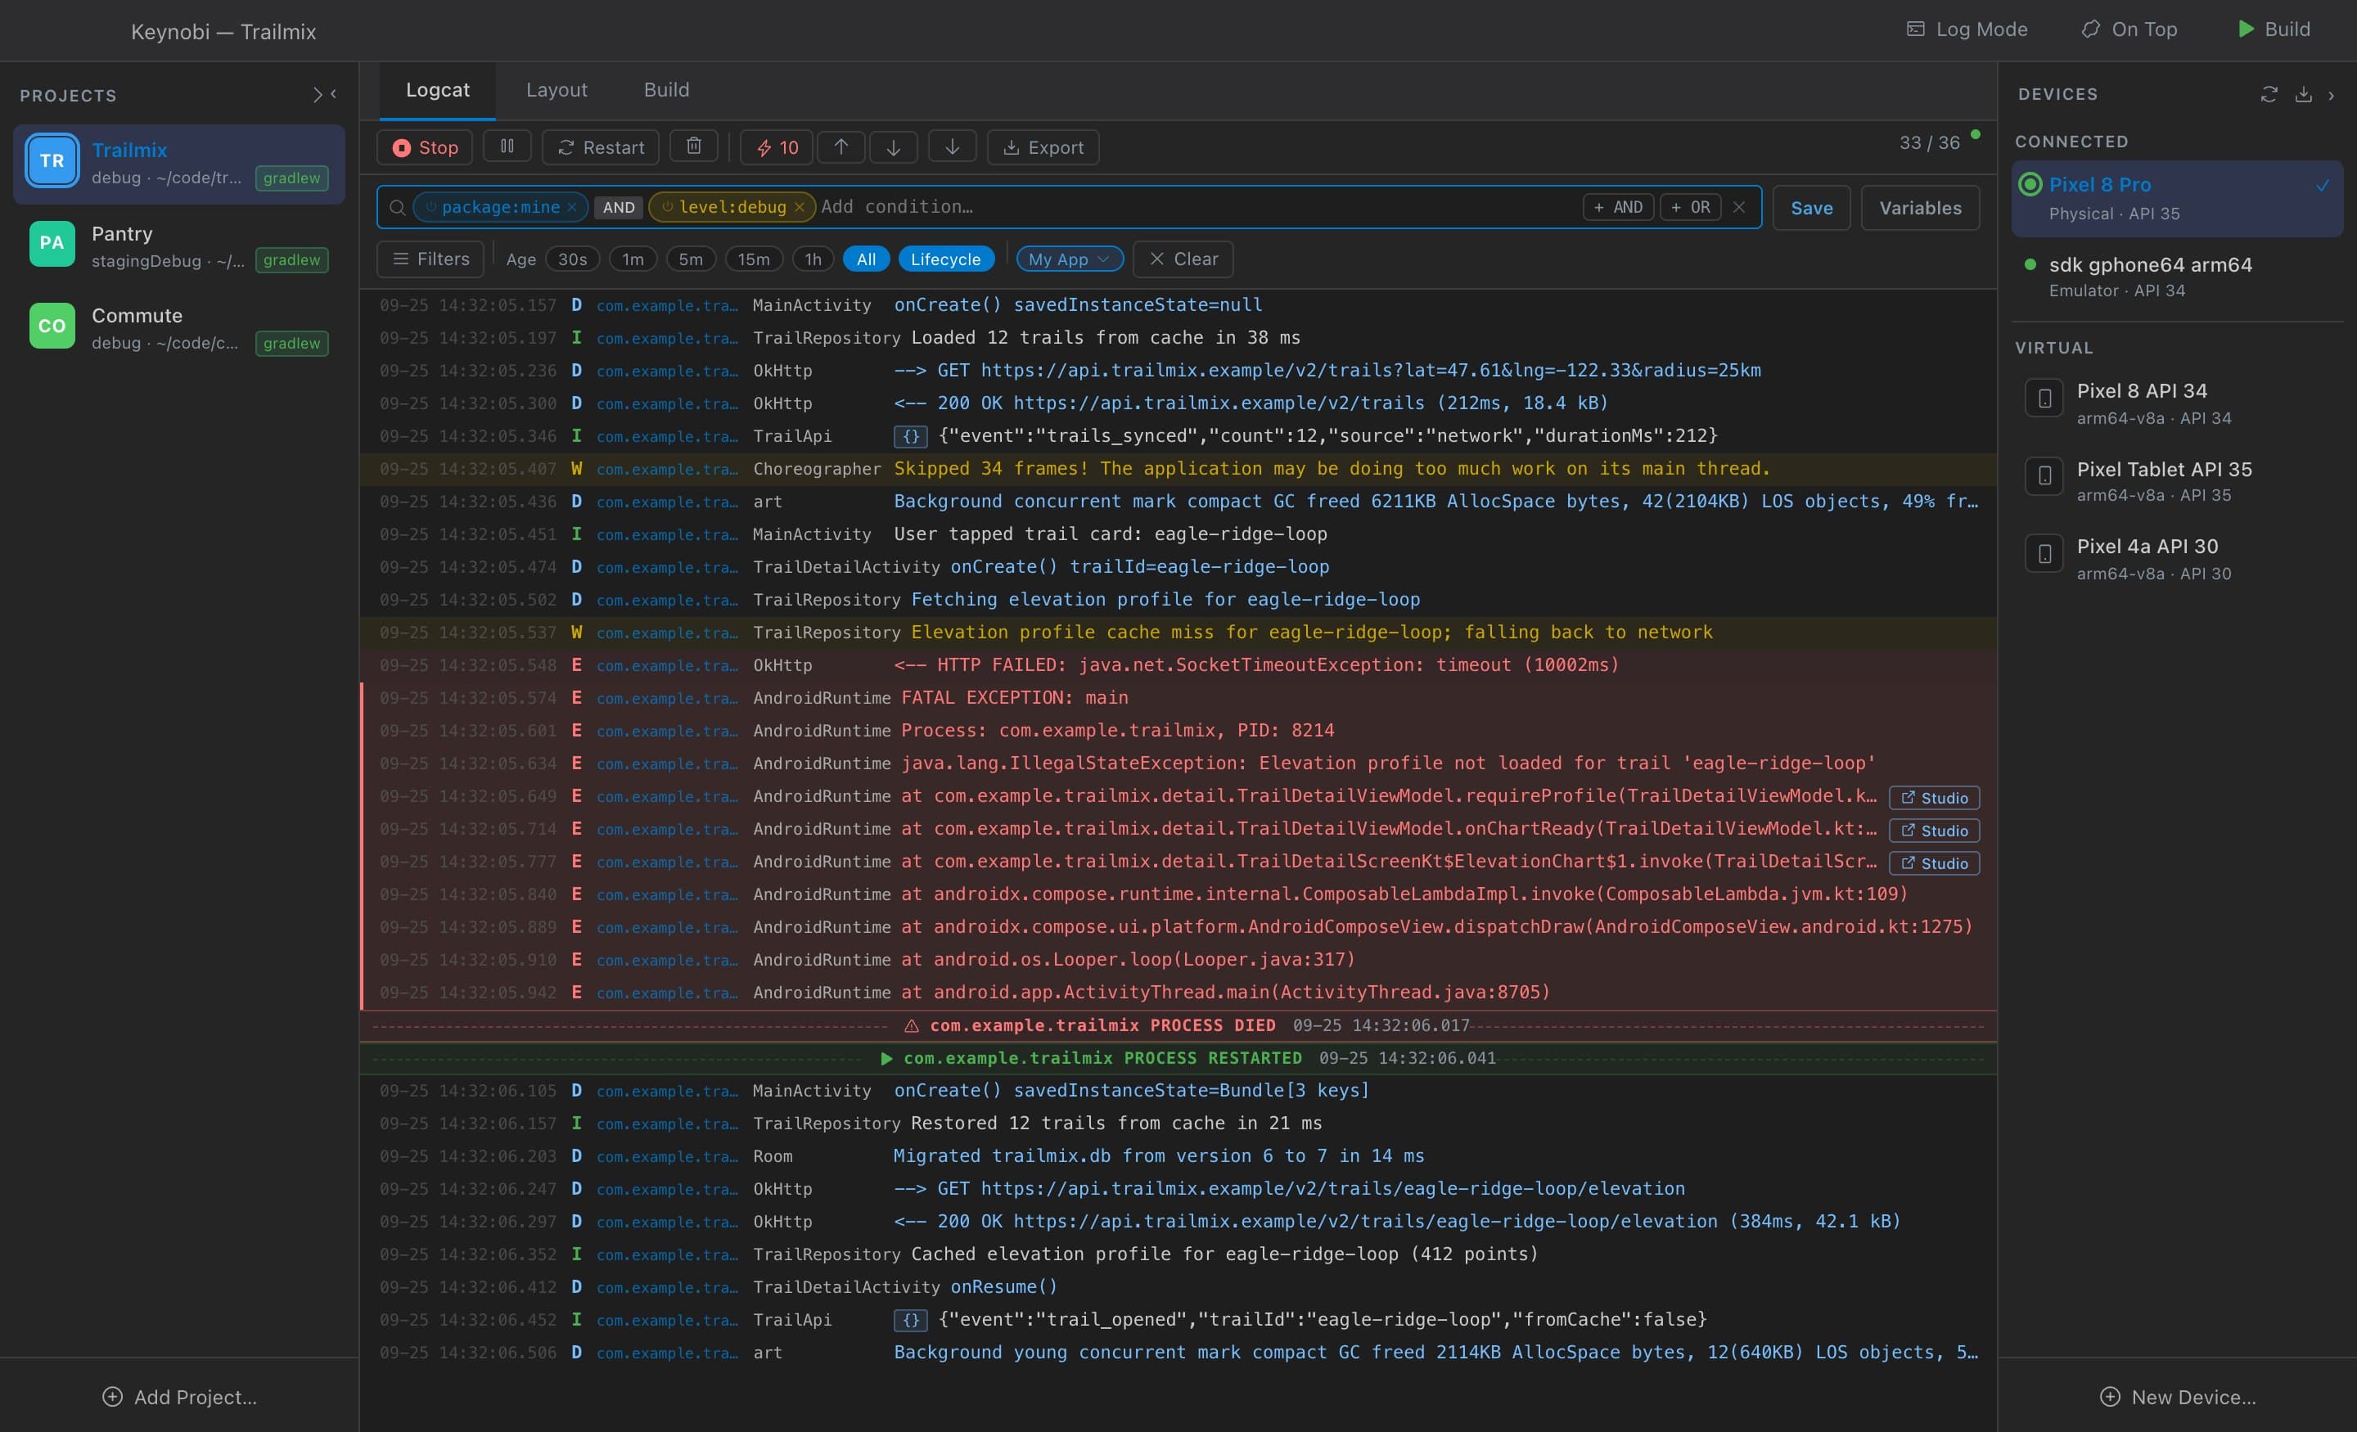
Task: Restart the logcat session
Action: (601, 147)
